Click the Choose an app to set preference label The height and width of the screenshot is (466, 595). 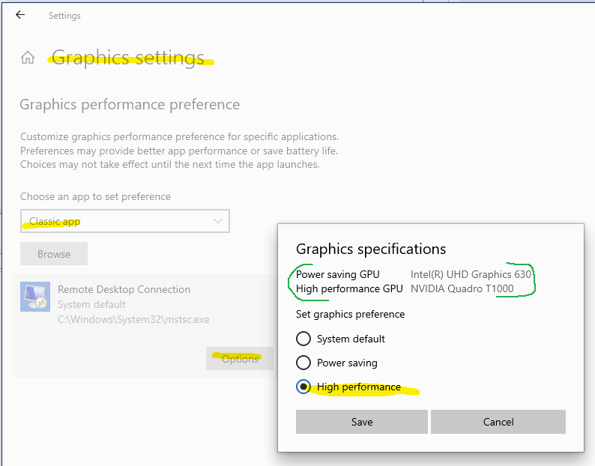click(95, 196)
